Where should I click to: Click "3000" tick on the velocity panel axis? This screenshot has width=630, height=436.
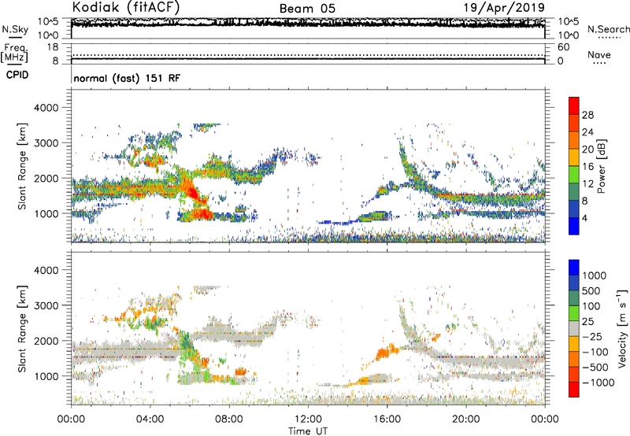coord(46,305)
